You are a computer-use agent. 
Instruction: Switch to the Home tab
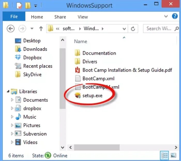click(x=37, y=17)
